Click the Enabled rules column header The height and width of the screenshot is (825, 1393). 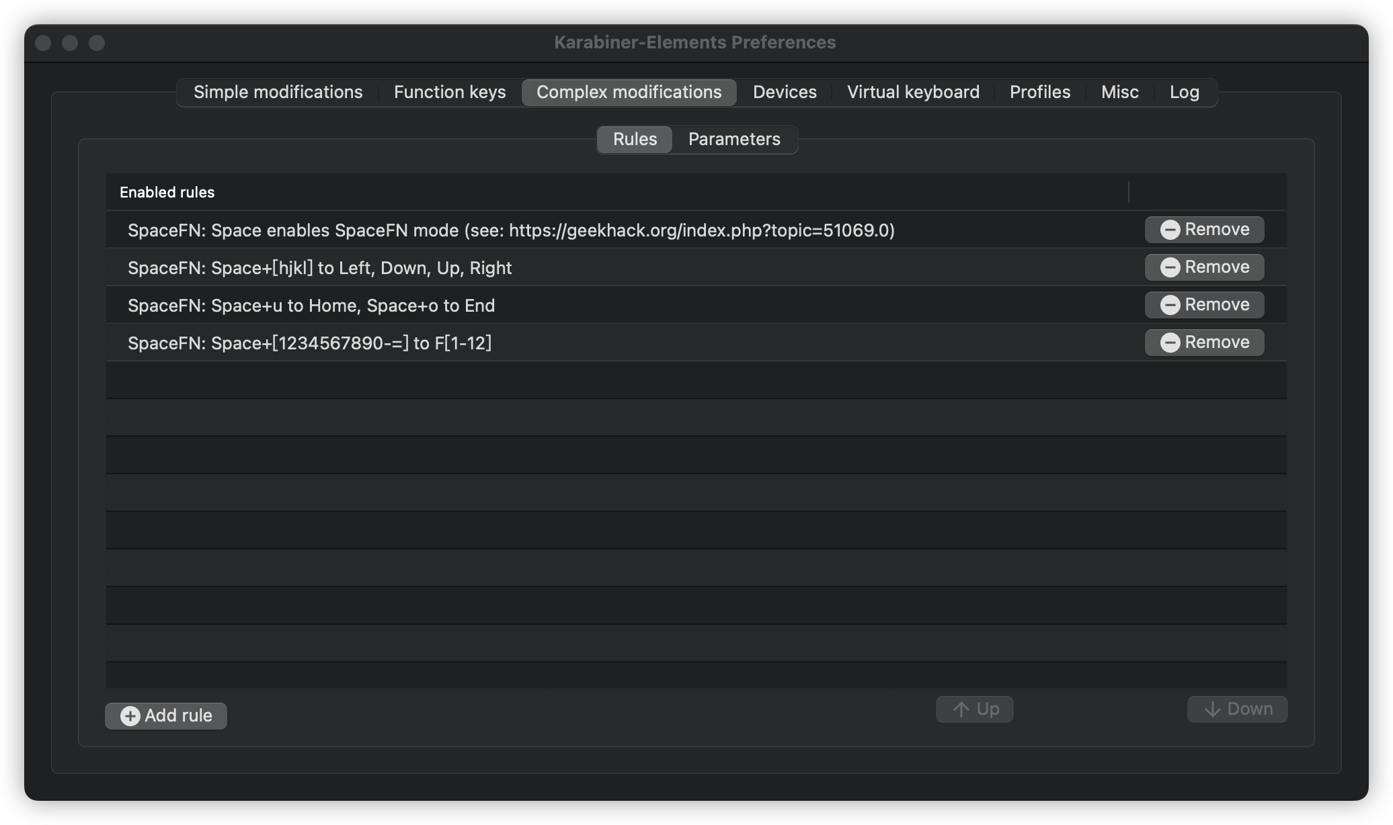(617, 192)
